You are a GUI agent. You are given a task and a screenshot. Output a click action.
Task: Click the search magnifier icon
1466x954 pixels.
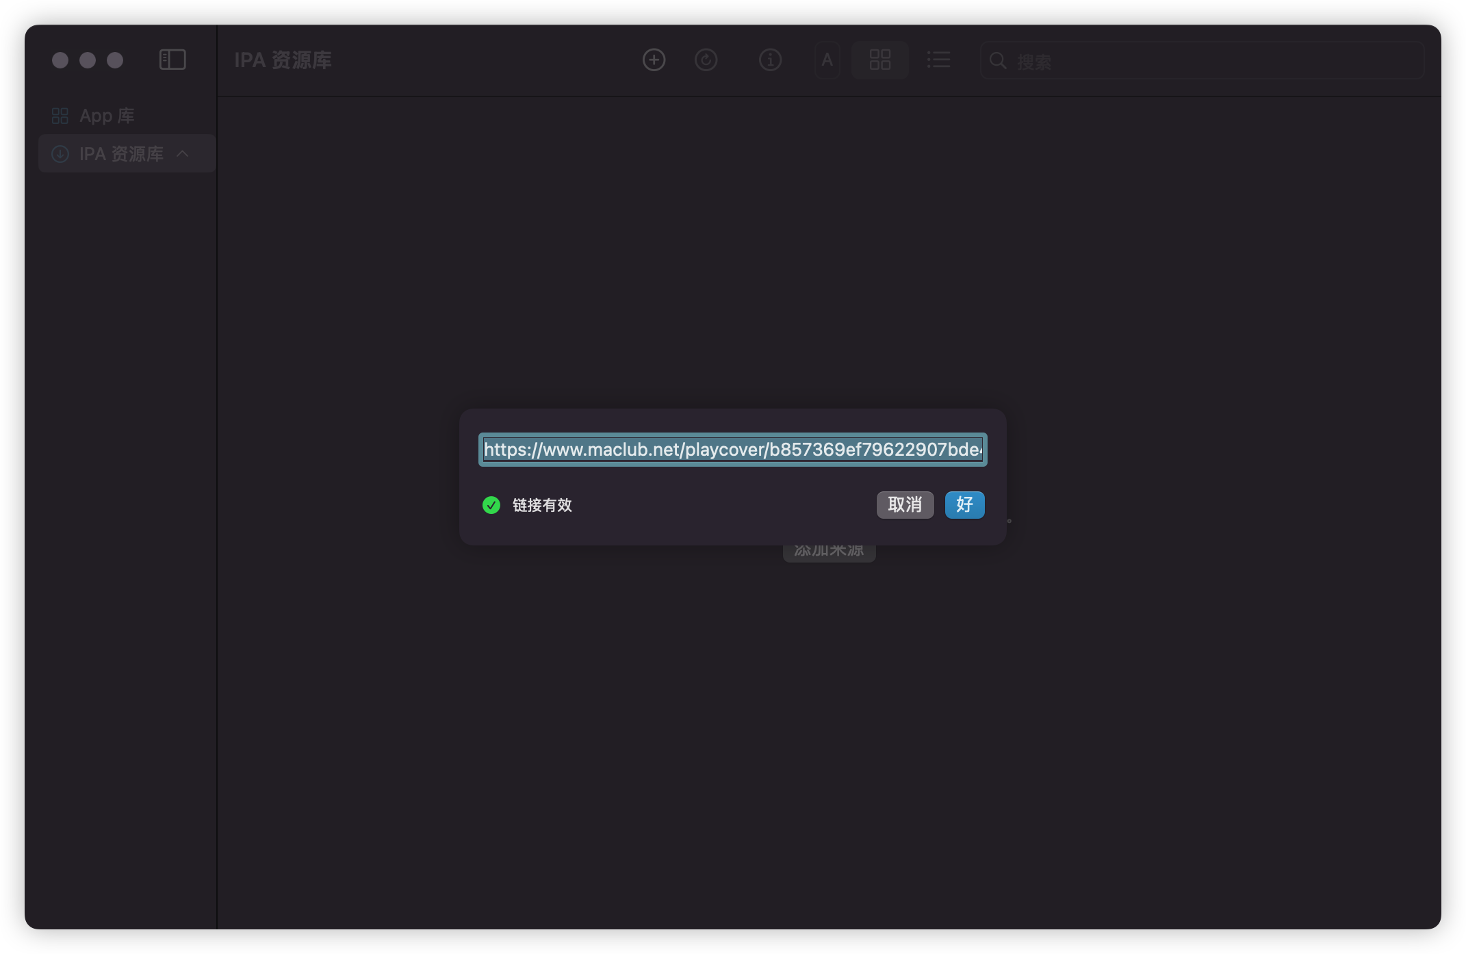click(998, 61)
